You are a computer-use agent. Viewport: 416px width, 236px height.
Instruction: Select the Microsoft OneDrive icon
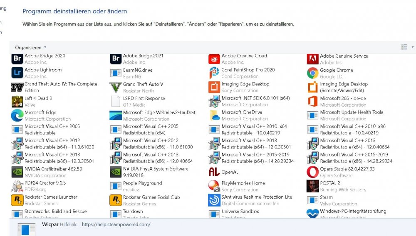214,115
